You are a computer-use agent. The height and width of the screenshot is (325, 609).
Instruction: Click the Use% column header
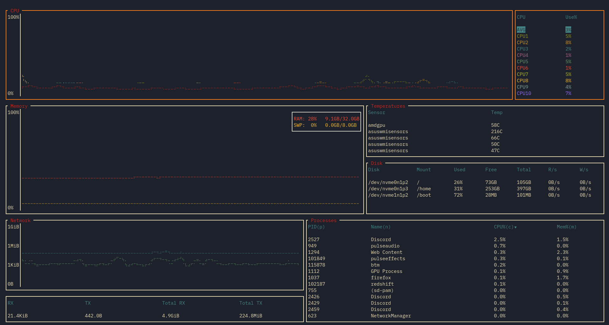(571, 17)
